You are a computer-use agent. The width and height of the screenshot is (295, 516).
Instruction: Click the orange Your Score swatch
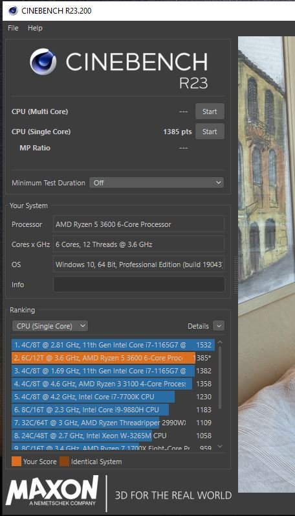(16, 462)
